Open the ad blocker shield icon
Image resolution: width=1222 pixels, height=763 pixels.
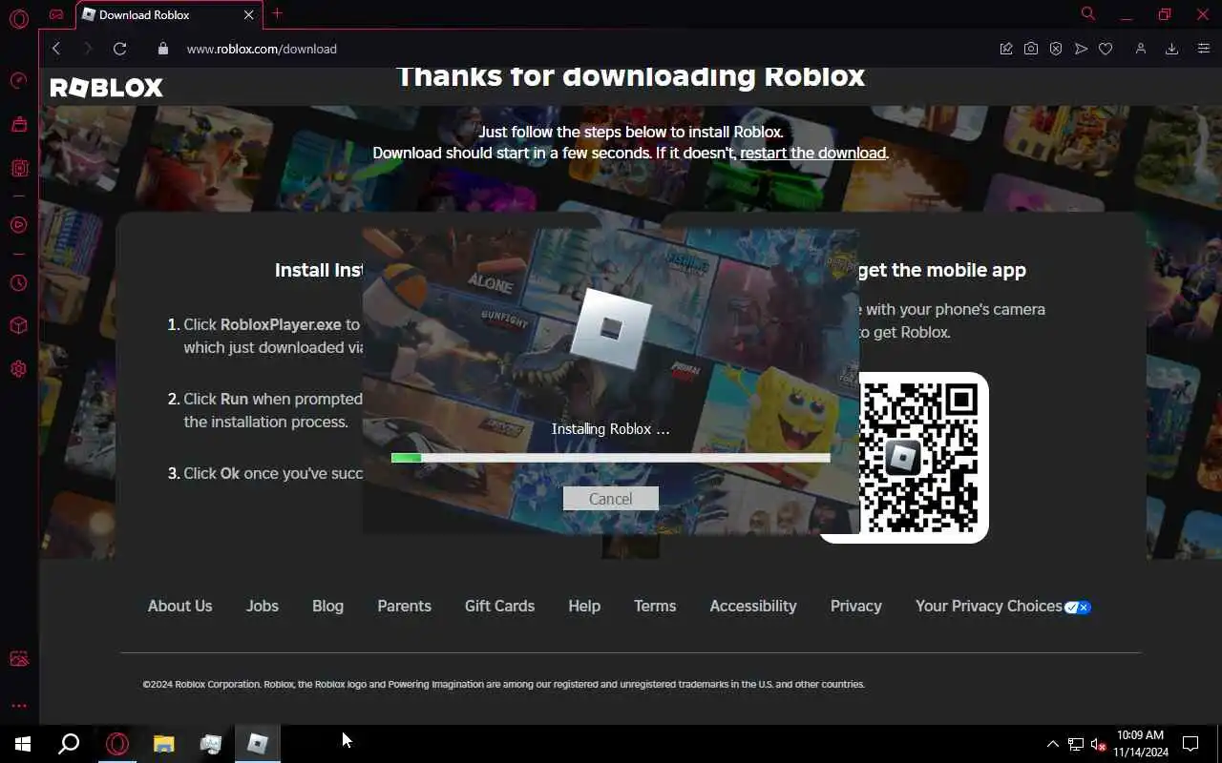point(1056,49)
